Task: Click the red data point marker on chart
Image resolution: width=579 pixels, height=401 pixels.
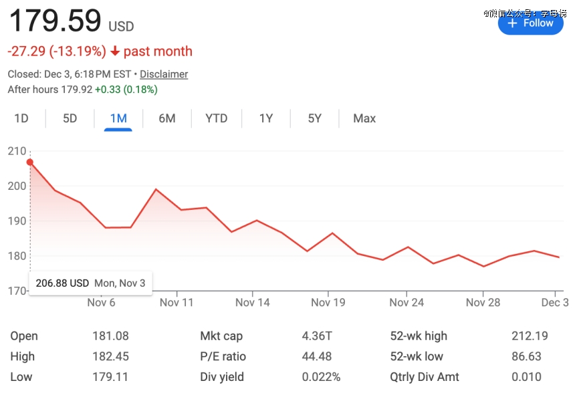Action: tap(30, 162)
